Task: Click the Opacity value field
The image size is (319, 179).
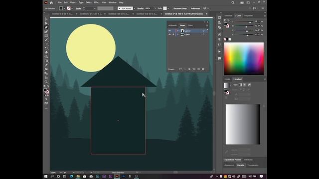Action: pyautogui.click(x=149, y=8)
